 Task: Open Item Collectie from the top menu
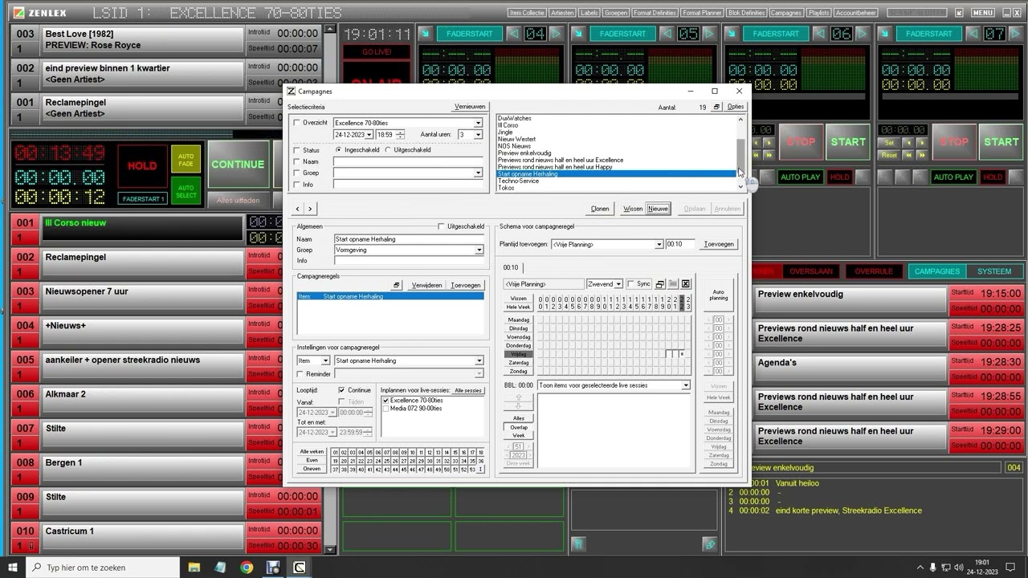point(527,13)
